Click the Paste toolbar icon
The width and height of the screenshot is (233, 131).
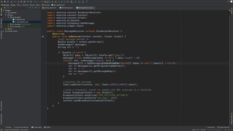[24, 1]
